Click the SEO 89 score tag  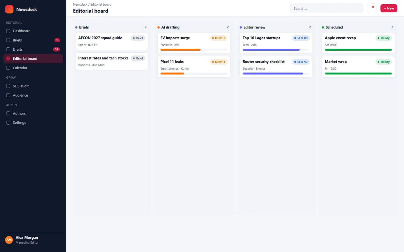pos(301,38)
